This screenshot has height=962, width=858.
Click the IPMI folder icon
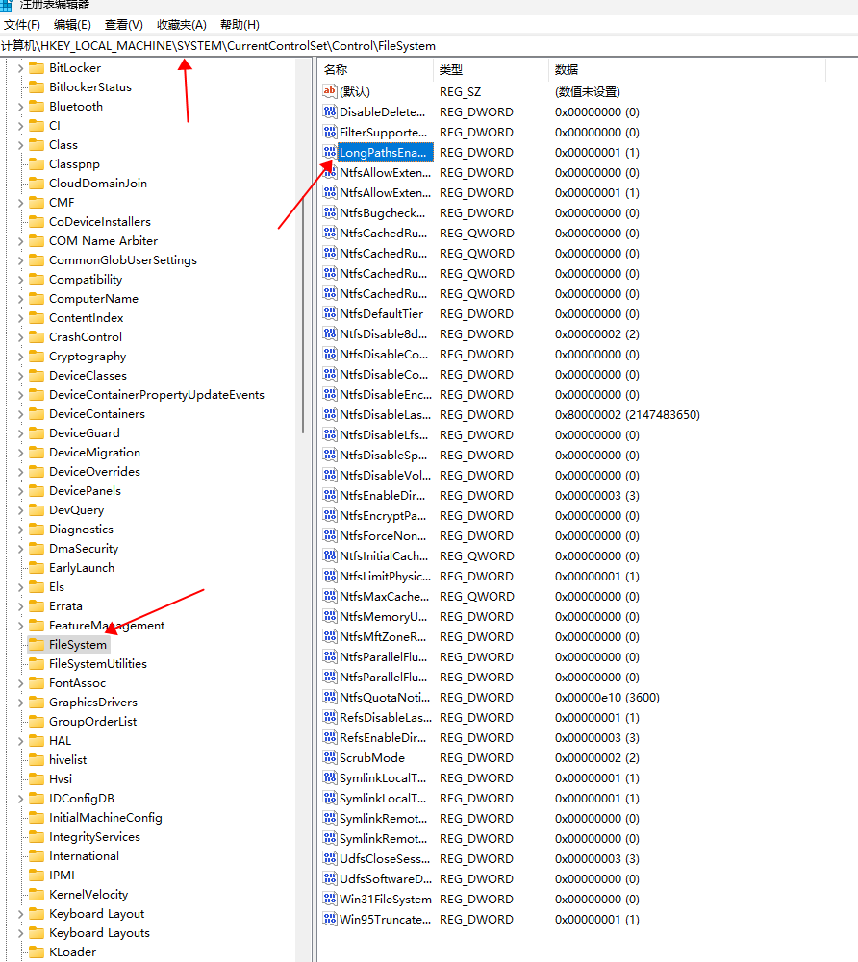click(x=37, y=875)
